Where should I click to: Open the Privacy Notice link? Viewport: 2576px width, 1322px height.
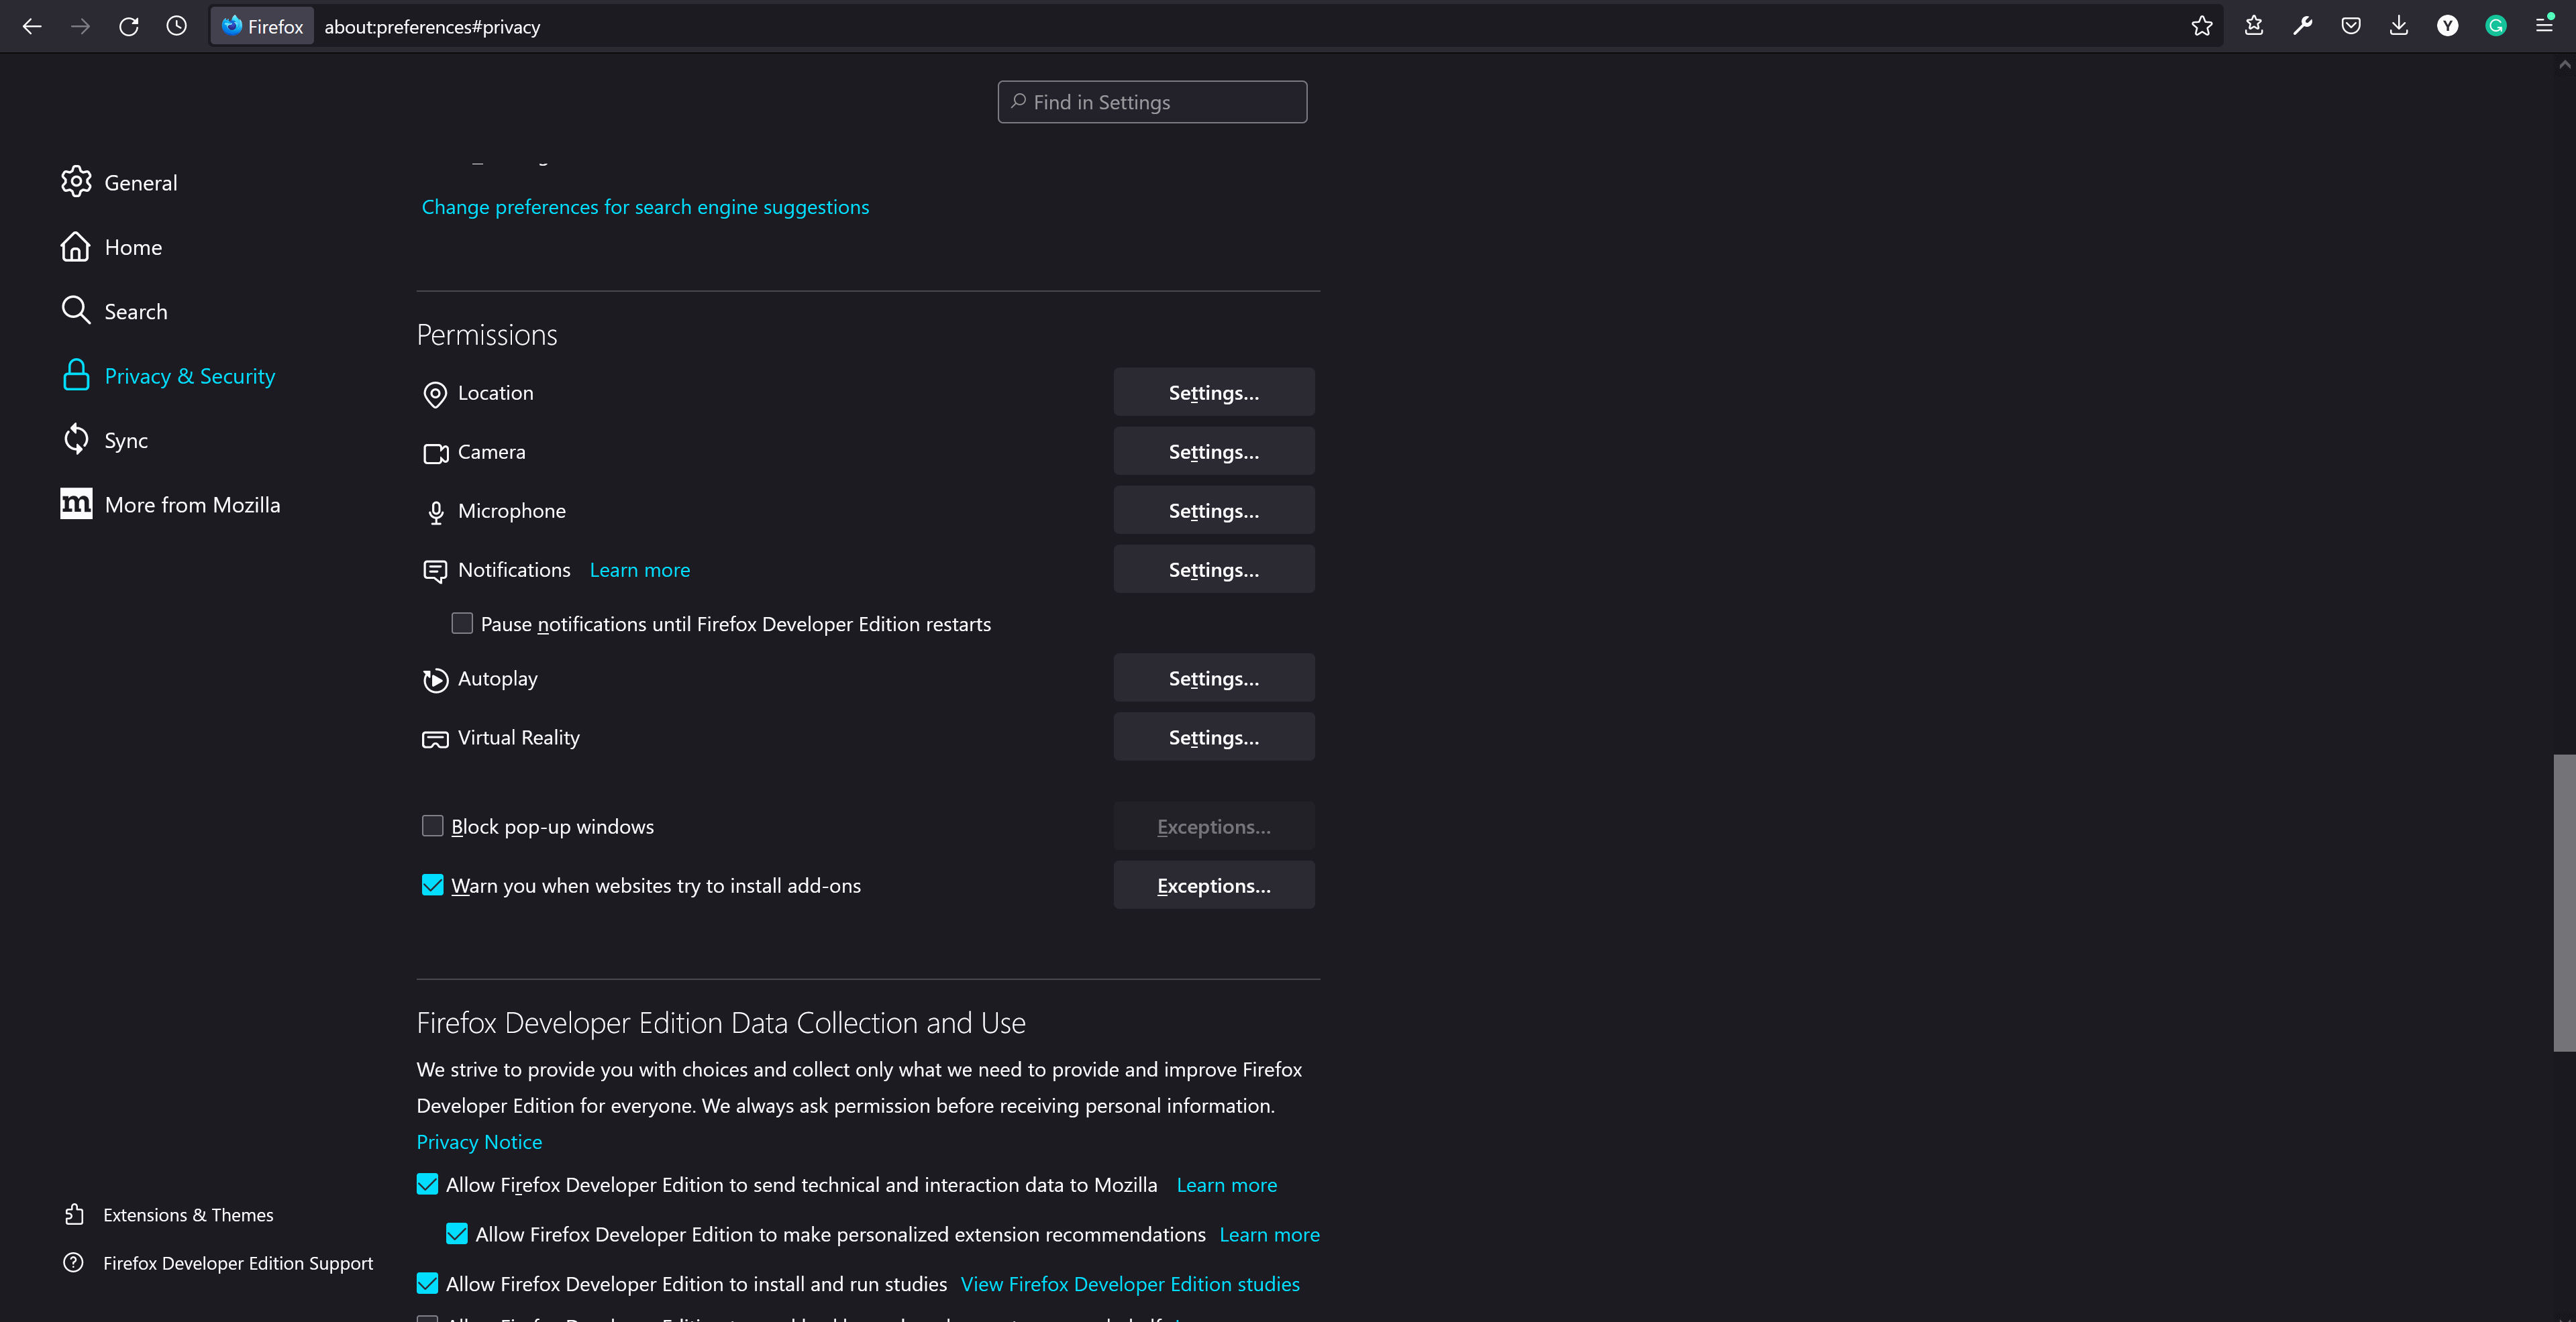click(x=479, y=1141)
